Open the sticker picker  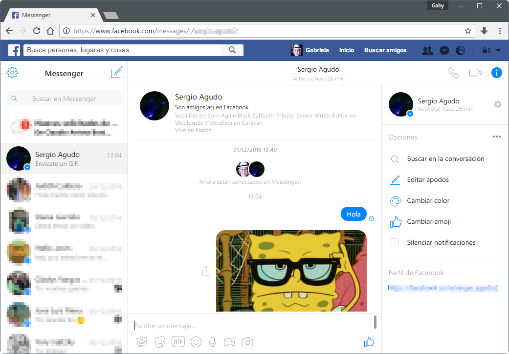pyautogui.click(x=160, y=342)
